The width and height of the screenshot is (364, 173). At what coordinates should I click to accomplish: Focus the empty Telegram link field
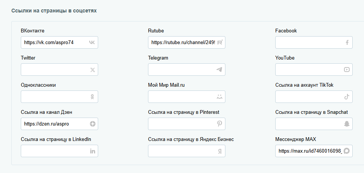187,69
